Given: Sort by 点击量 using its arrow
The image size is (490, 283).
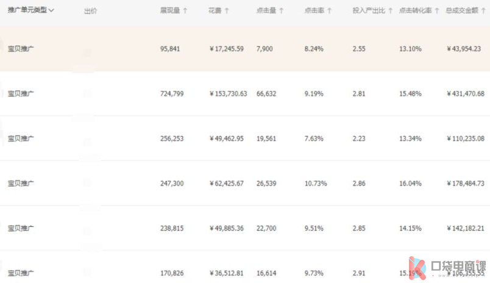Looking at the screenshot, I should (282, 11).
